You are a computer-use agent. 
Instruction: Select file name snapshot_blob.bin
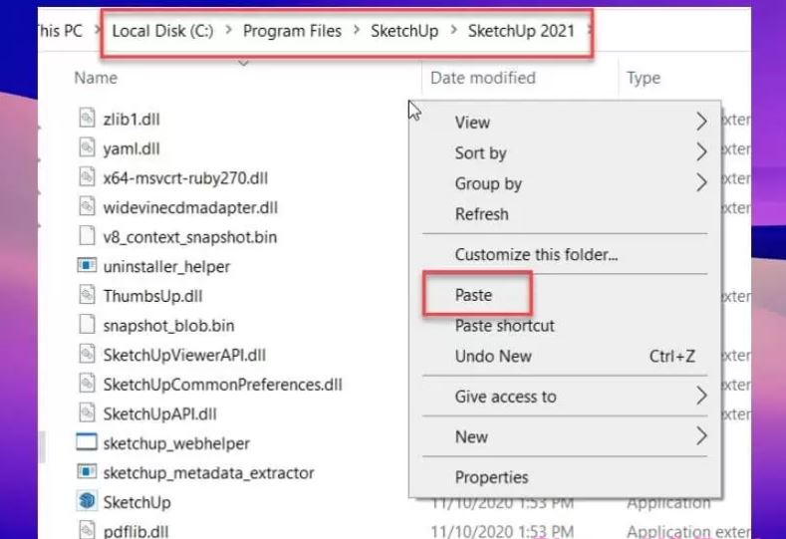point(169,326)
